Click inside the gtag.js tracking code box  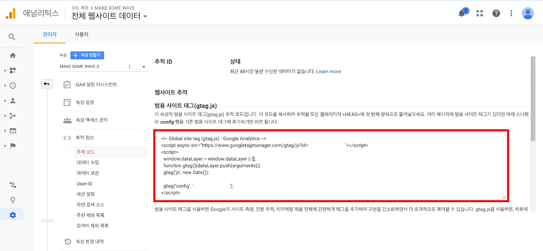pos(331,166)
